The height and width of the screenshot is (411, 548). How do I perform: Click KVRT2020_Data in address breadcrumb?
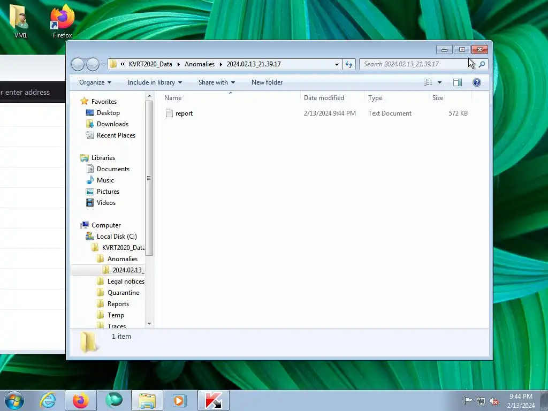pos(150,64)
